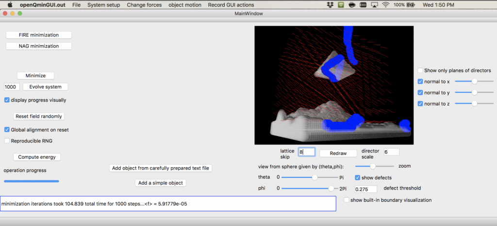Toggle the normal to z checkbox
497x226 pixels.
coord(420,104)
